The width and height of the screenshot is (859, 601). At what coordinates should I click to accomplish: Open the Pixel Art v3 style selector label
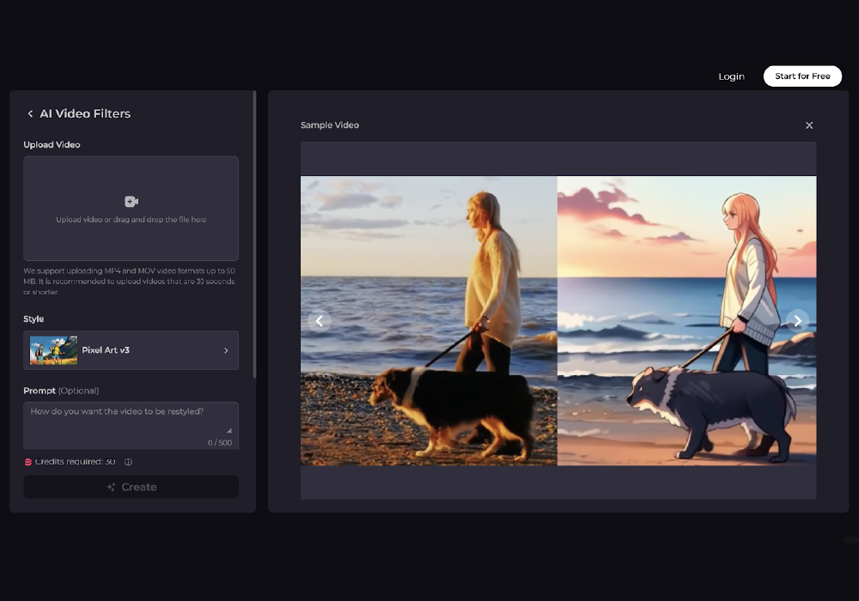pos(106,350)
